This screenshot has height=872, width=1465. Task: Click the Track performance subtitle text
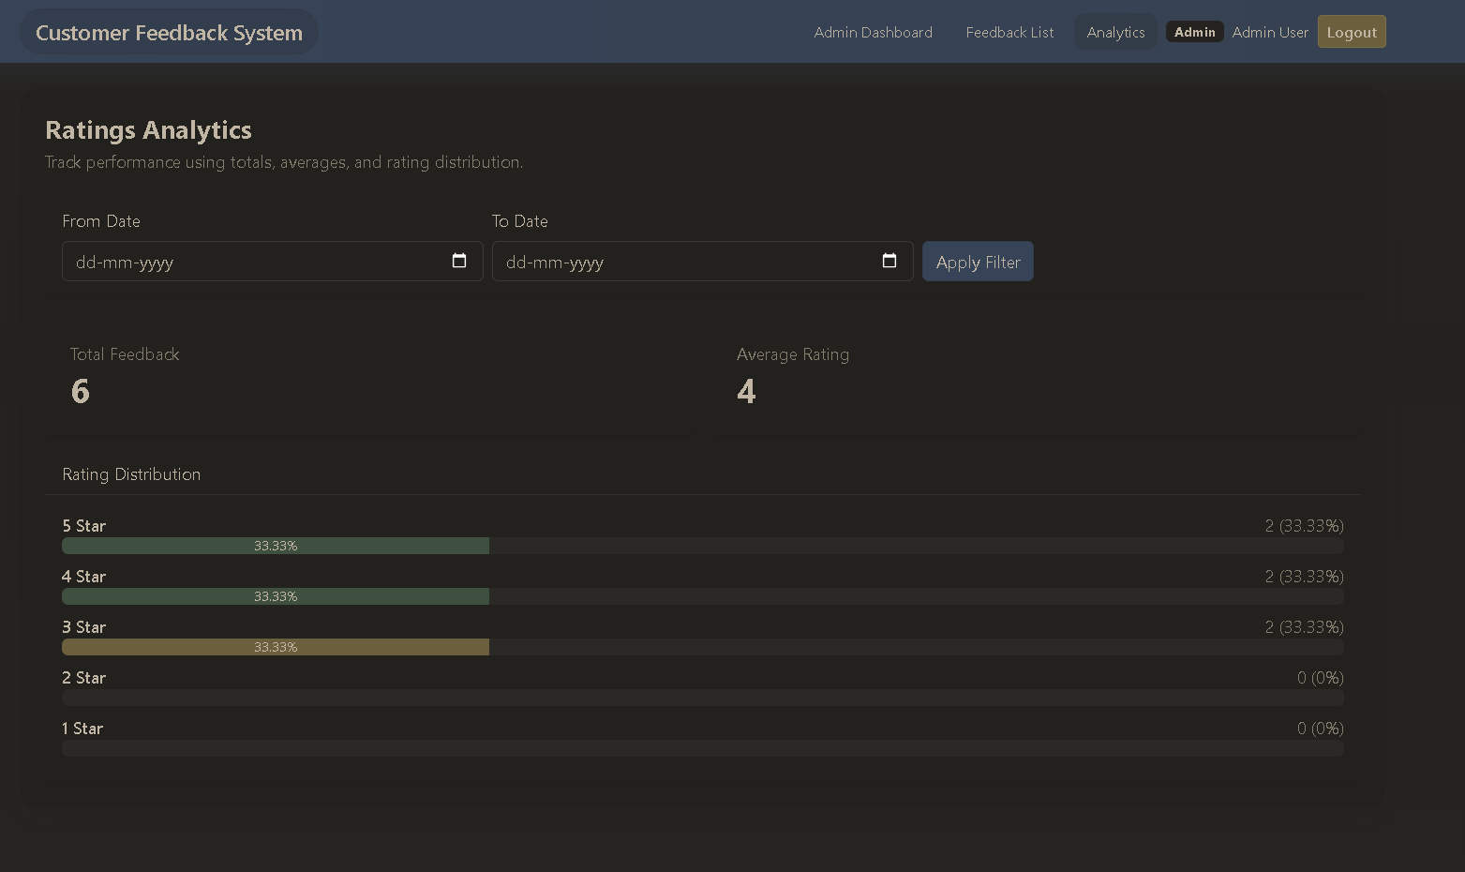coord(284,162)
